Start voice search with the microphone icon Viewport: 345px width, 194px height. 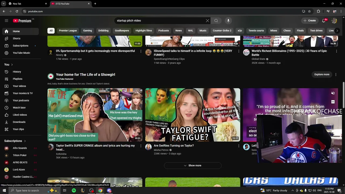pos(228,20)
